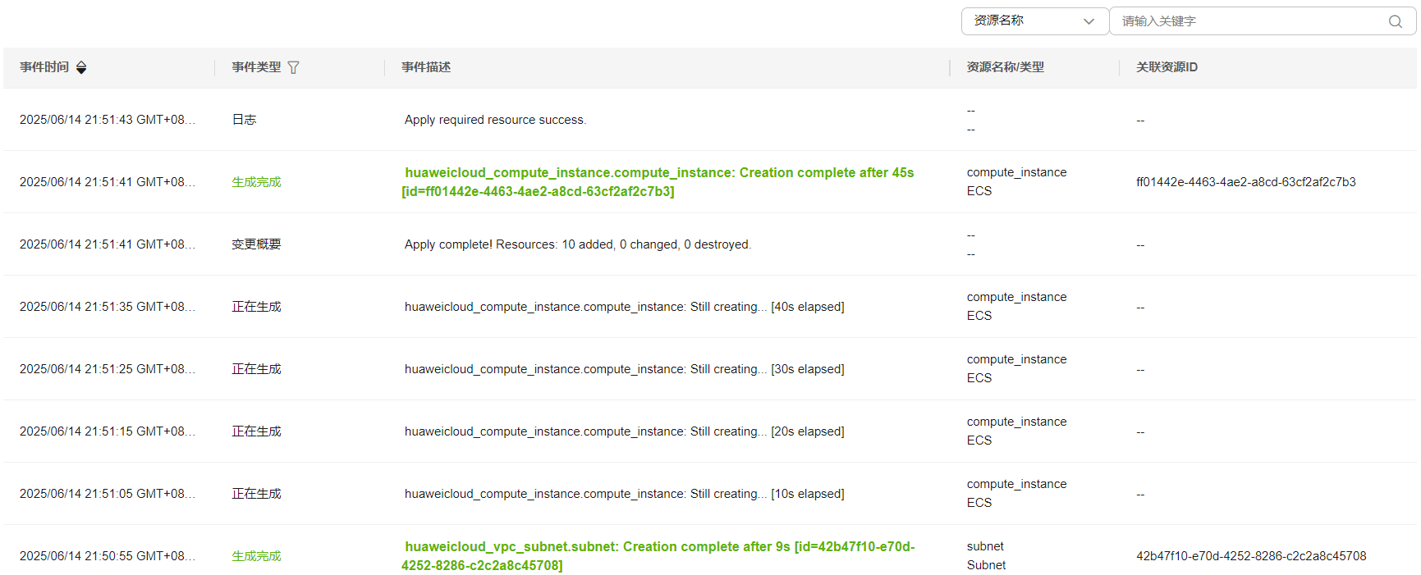Select timestamp 2025/06/14 21:50:55
1421x575 pixels.
(x=108, y=556)
